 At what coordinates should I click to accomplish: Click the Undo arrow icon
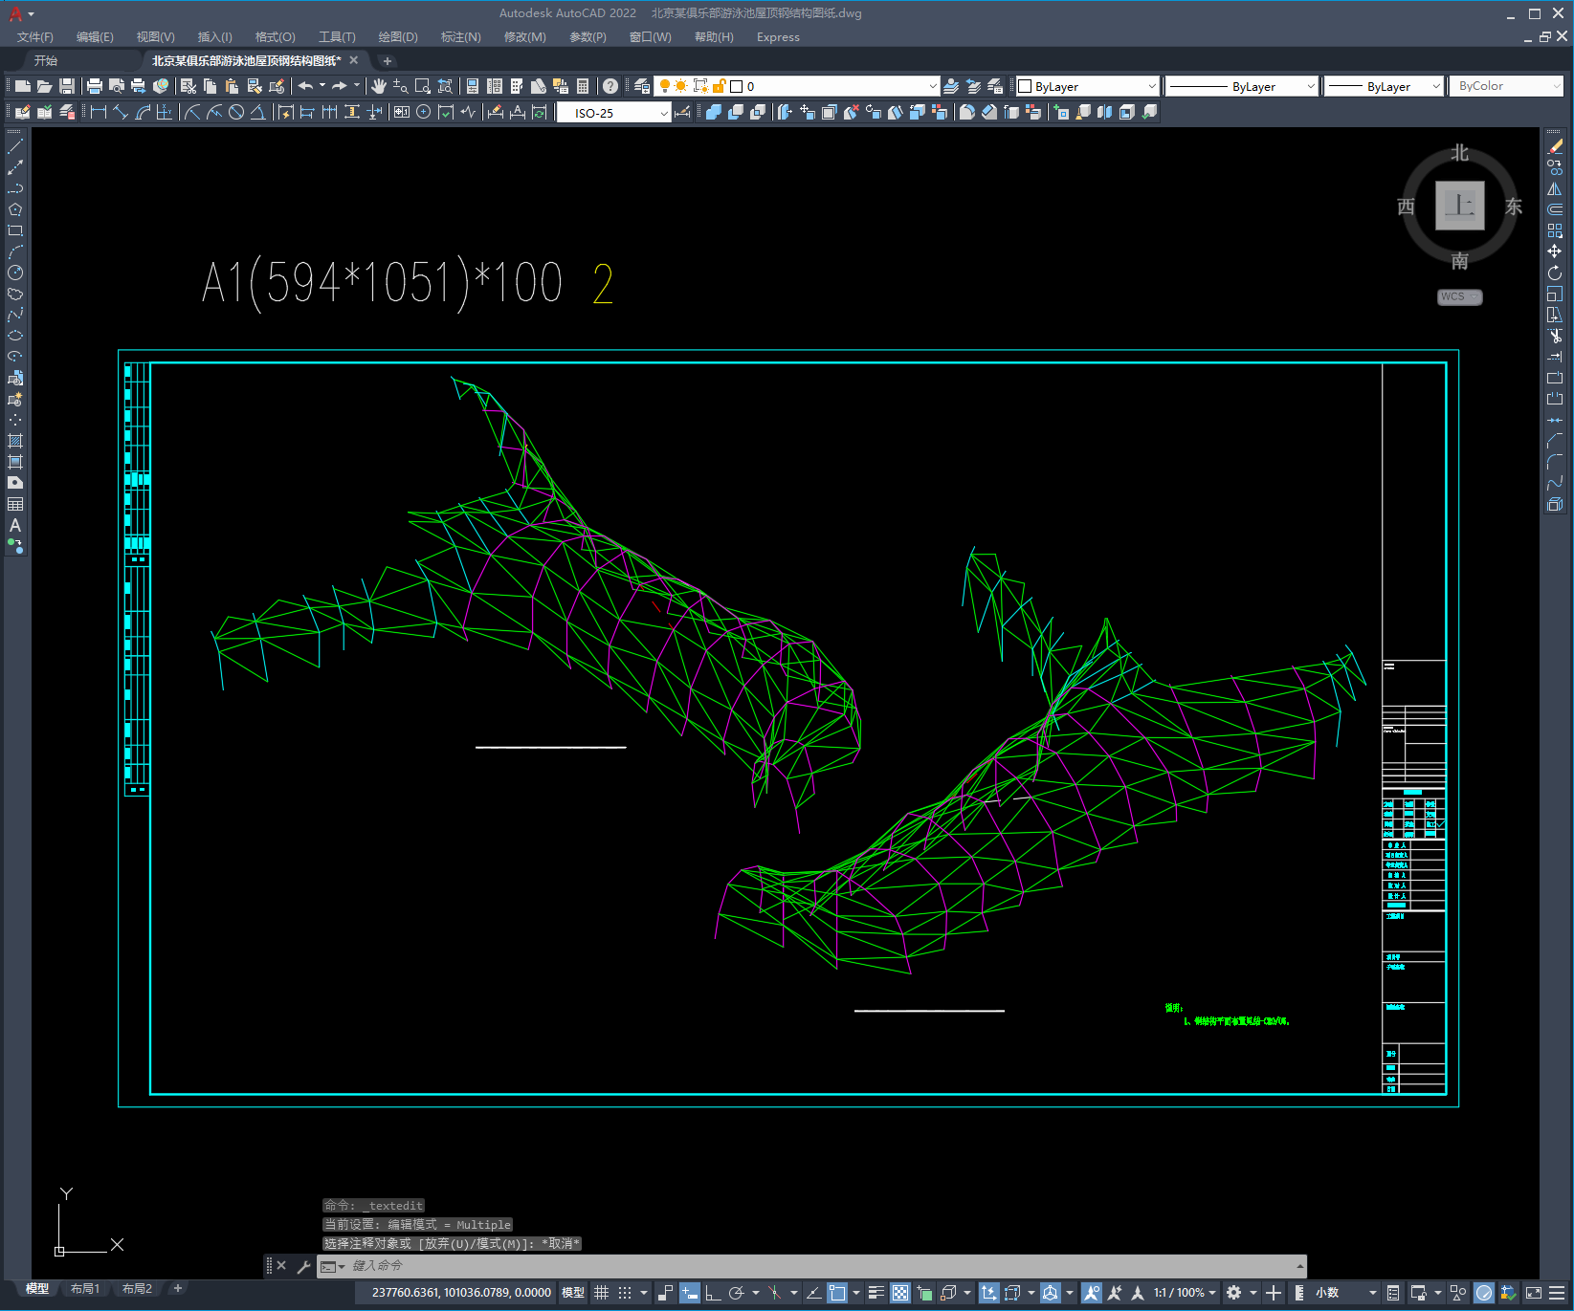coord(305,86)
